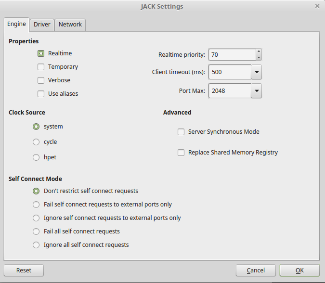325x283 pixels.
Task: Check Replace Shared Memory Registry
Action: click(181, 153)
